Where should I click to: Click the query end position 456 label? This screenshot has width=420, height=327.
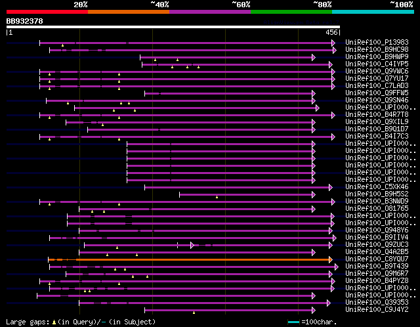coord(331,32)
